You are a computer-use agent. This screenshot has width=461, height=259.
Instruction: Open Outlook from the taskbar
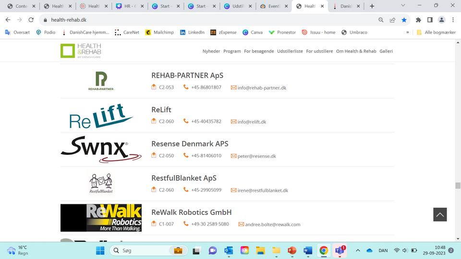(x=229, y=250)
